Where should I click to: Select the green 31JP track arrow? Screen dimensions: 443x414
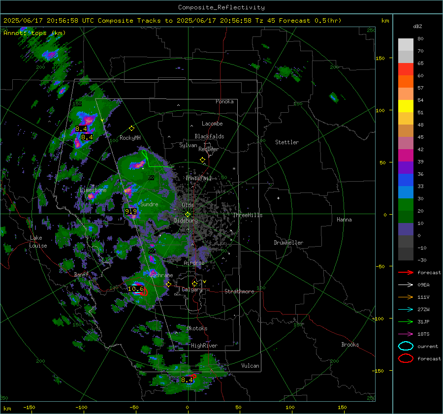[406, 321]
